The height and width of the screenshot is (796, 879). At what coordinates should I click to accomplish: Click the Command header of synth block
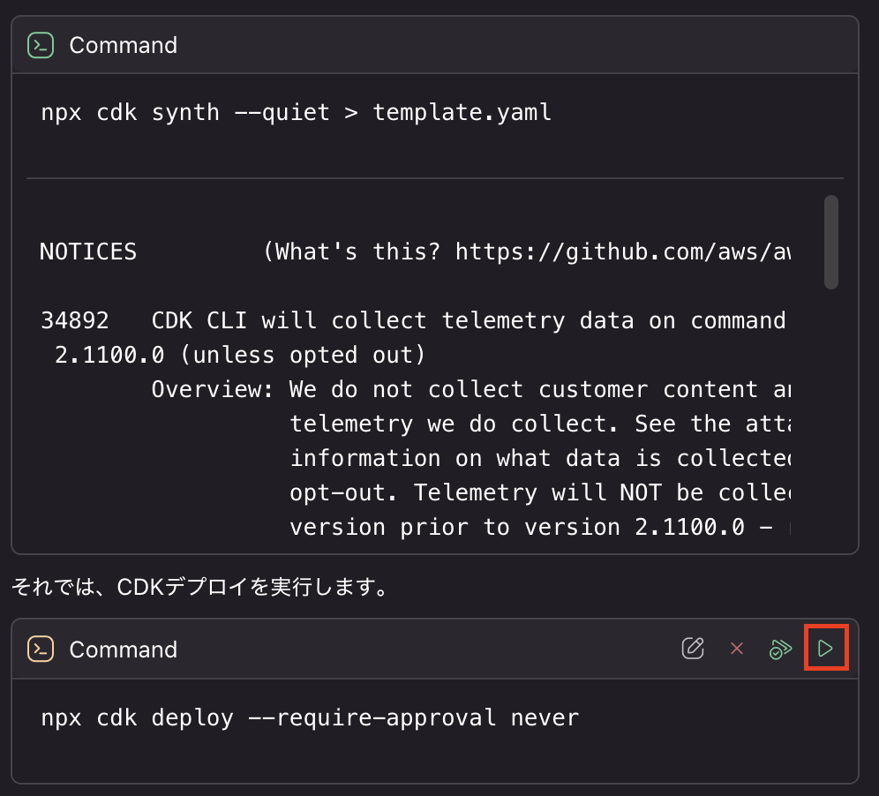pyautogui.click(x=123, y=45)
